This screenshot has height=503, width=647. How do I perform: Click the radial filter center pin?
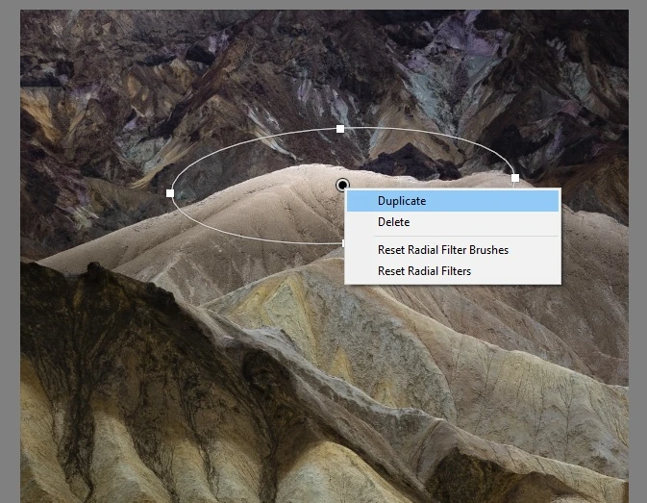tap(342, 185)
